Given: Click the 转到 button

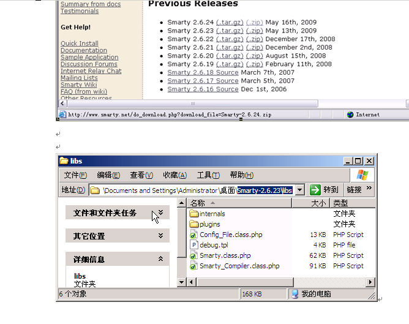Looking at the screenshot, I should (x=325, y=190).
